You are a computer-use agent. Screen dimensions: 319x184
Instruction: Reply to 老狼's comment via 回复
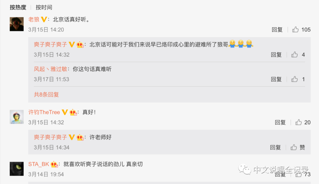277,30
